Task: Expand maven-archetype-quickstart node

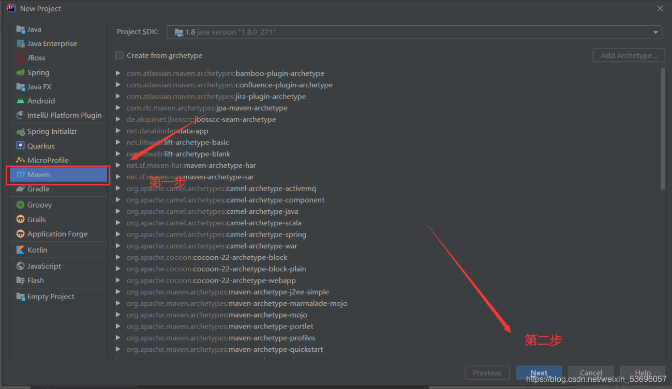Action: [118, 349]
